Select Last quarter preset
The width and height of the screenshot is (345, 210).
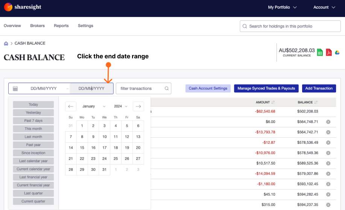point(33,193)
